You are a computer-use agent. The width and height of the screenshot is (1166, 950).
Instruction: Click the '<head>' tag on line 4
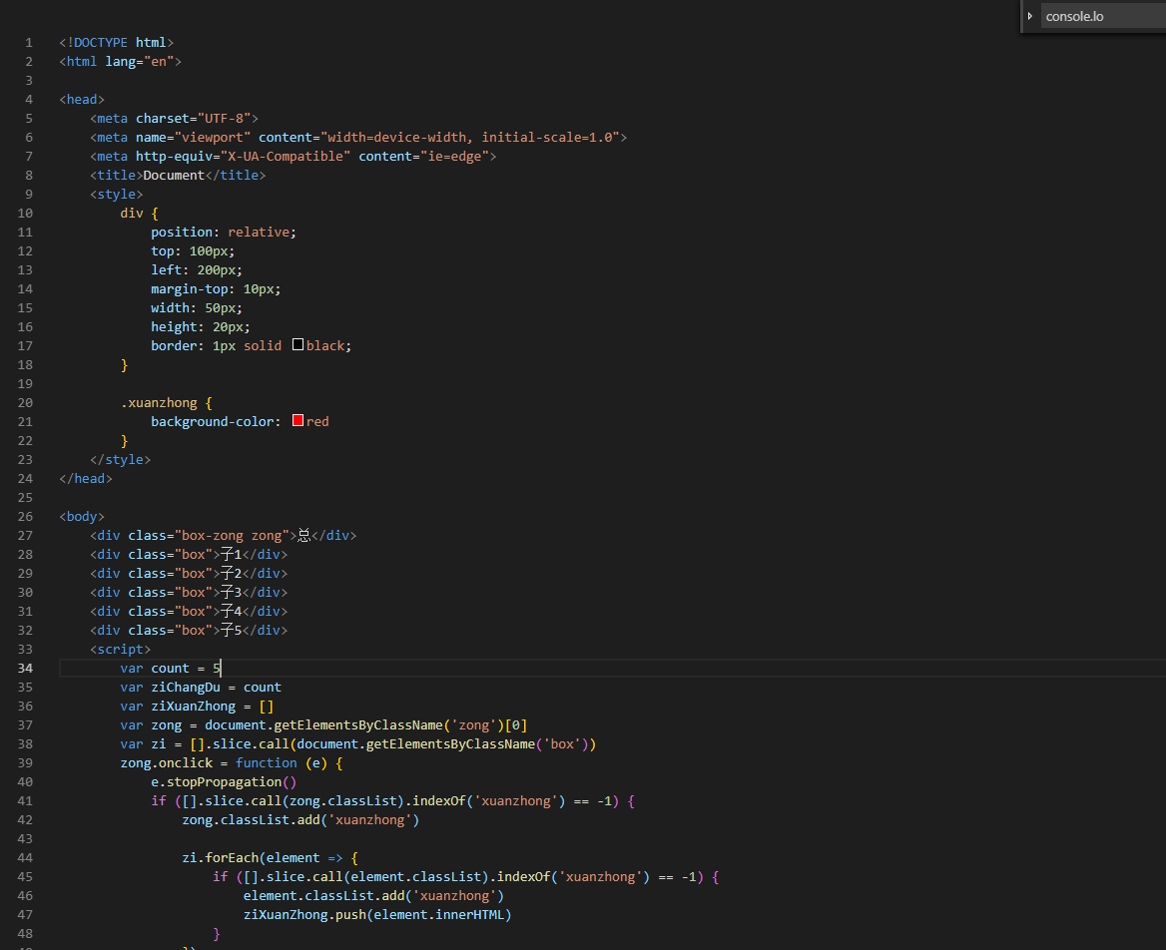(82, 100)
